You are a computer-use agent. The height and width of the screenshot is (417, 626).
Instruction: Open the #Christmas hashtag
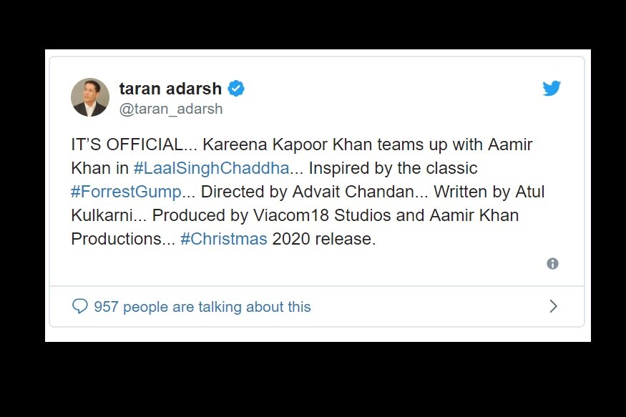[x=223, y=239]
